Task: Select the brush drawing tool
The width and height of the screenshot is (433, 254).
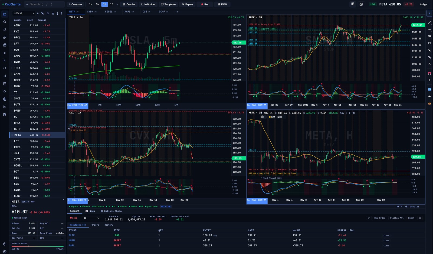Action: click(429, 50)
